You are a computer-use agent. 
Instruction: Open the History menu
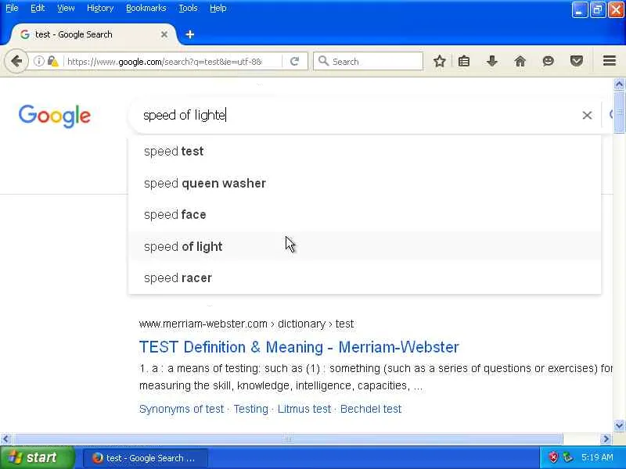tap(100, 8)
